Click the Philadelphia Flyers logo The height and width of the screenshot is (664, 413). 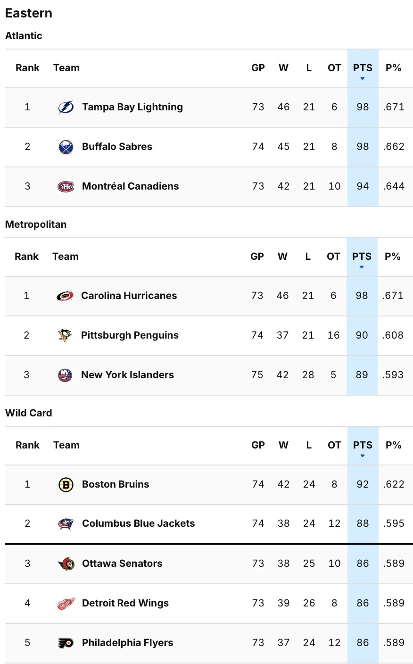[x=66, y=643]
